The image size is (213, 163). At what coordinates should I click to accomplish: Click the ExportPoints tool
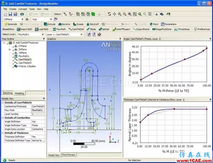click(141, 29)
